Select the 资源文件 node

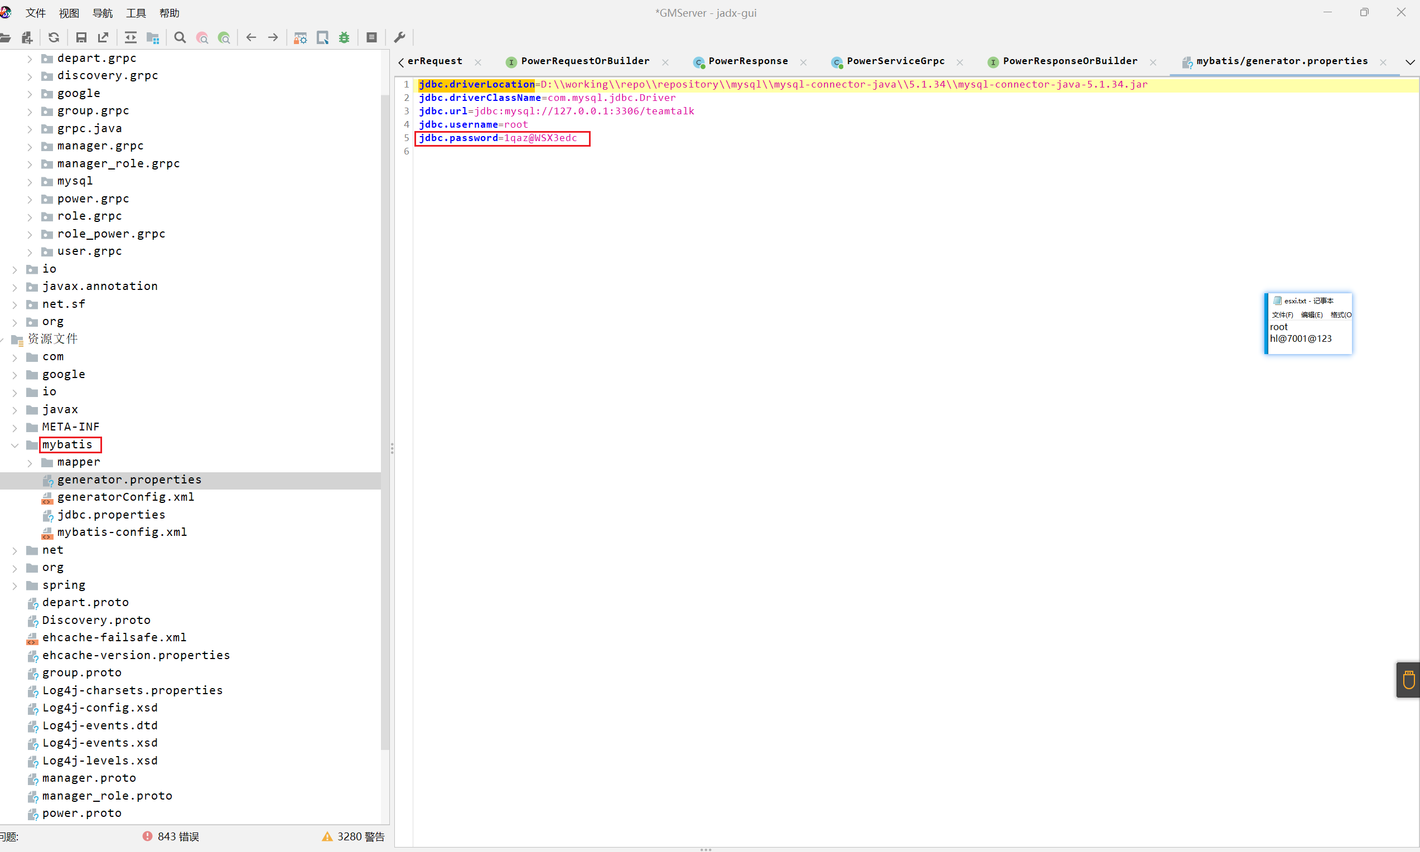pyautogui.click(x=52, y=338)
